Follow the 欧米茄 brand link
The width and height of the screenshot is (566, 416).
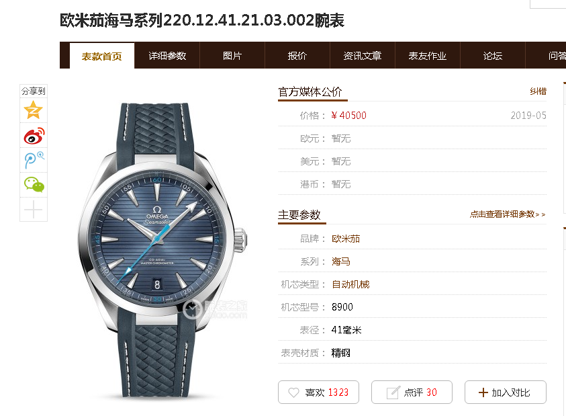[x=346, y=239]
